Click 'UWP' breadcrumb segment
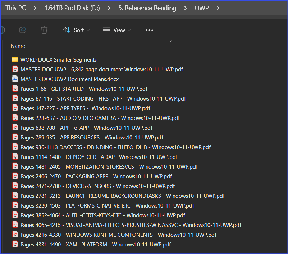This screenshot has width=288, height=254. (202, 8)
